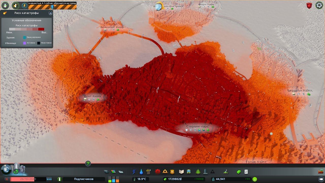Close the Риск катастрофы panel

point(51,13)
